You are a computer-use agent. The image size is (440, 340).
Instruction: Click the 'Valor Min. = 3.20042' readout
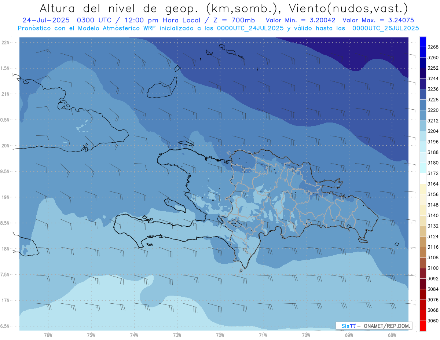coord(301,20)
